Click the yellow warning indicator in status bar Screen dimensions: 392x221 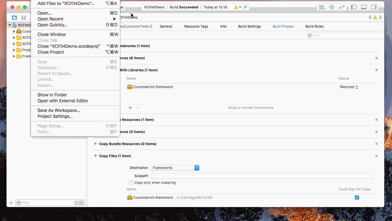pyautogui.click(x=238, y=7)
